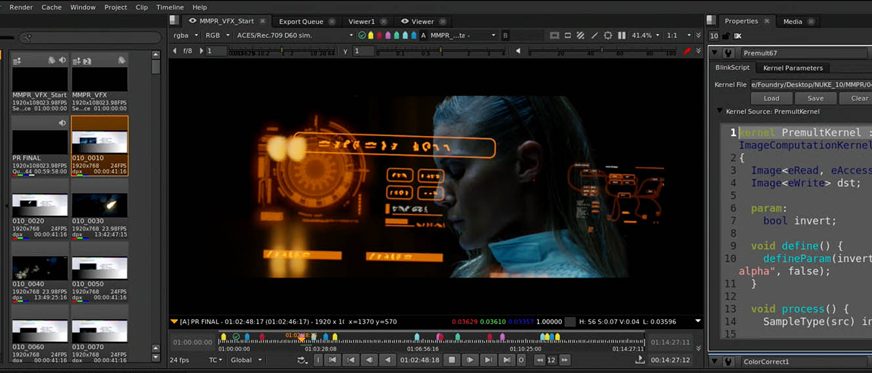Click the Save kernel button
This screenshot has width=872, height=373.
[x=815, y=98]
